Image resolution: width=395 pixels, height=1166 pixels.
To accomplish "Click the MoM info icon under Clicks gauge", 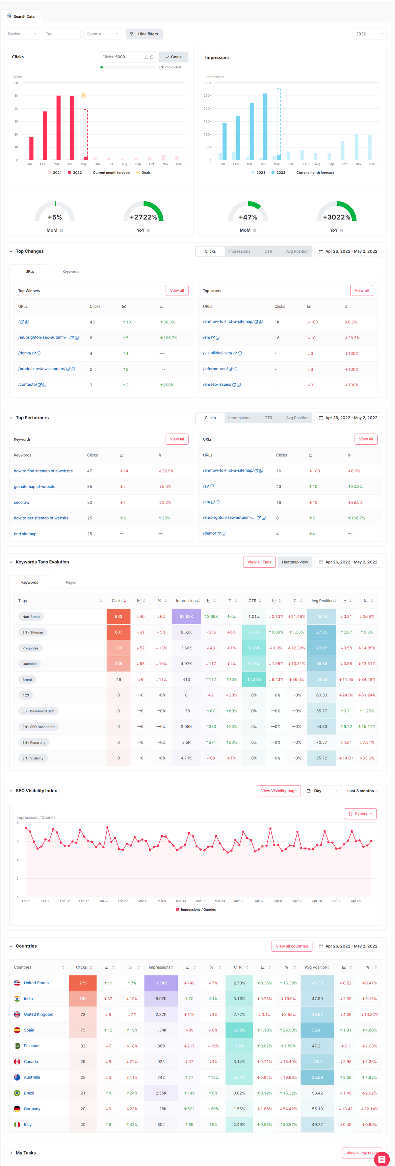I will (62, 230).
